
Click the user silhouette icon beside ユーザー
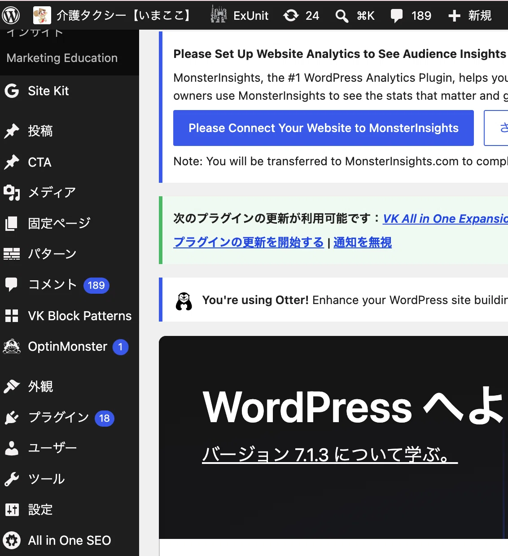(12, 448)
